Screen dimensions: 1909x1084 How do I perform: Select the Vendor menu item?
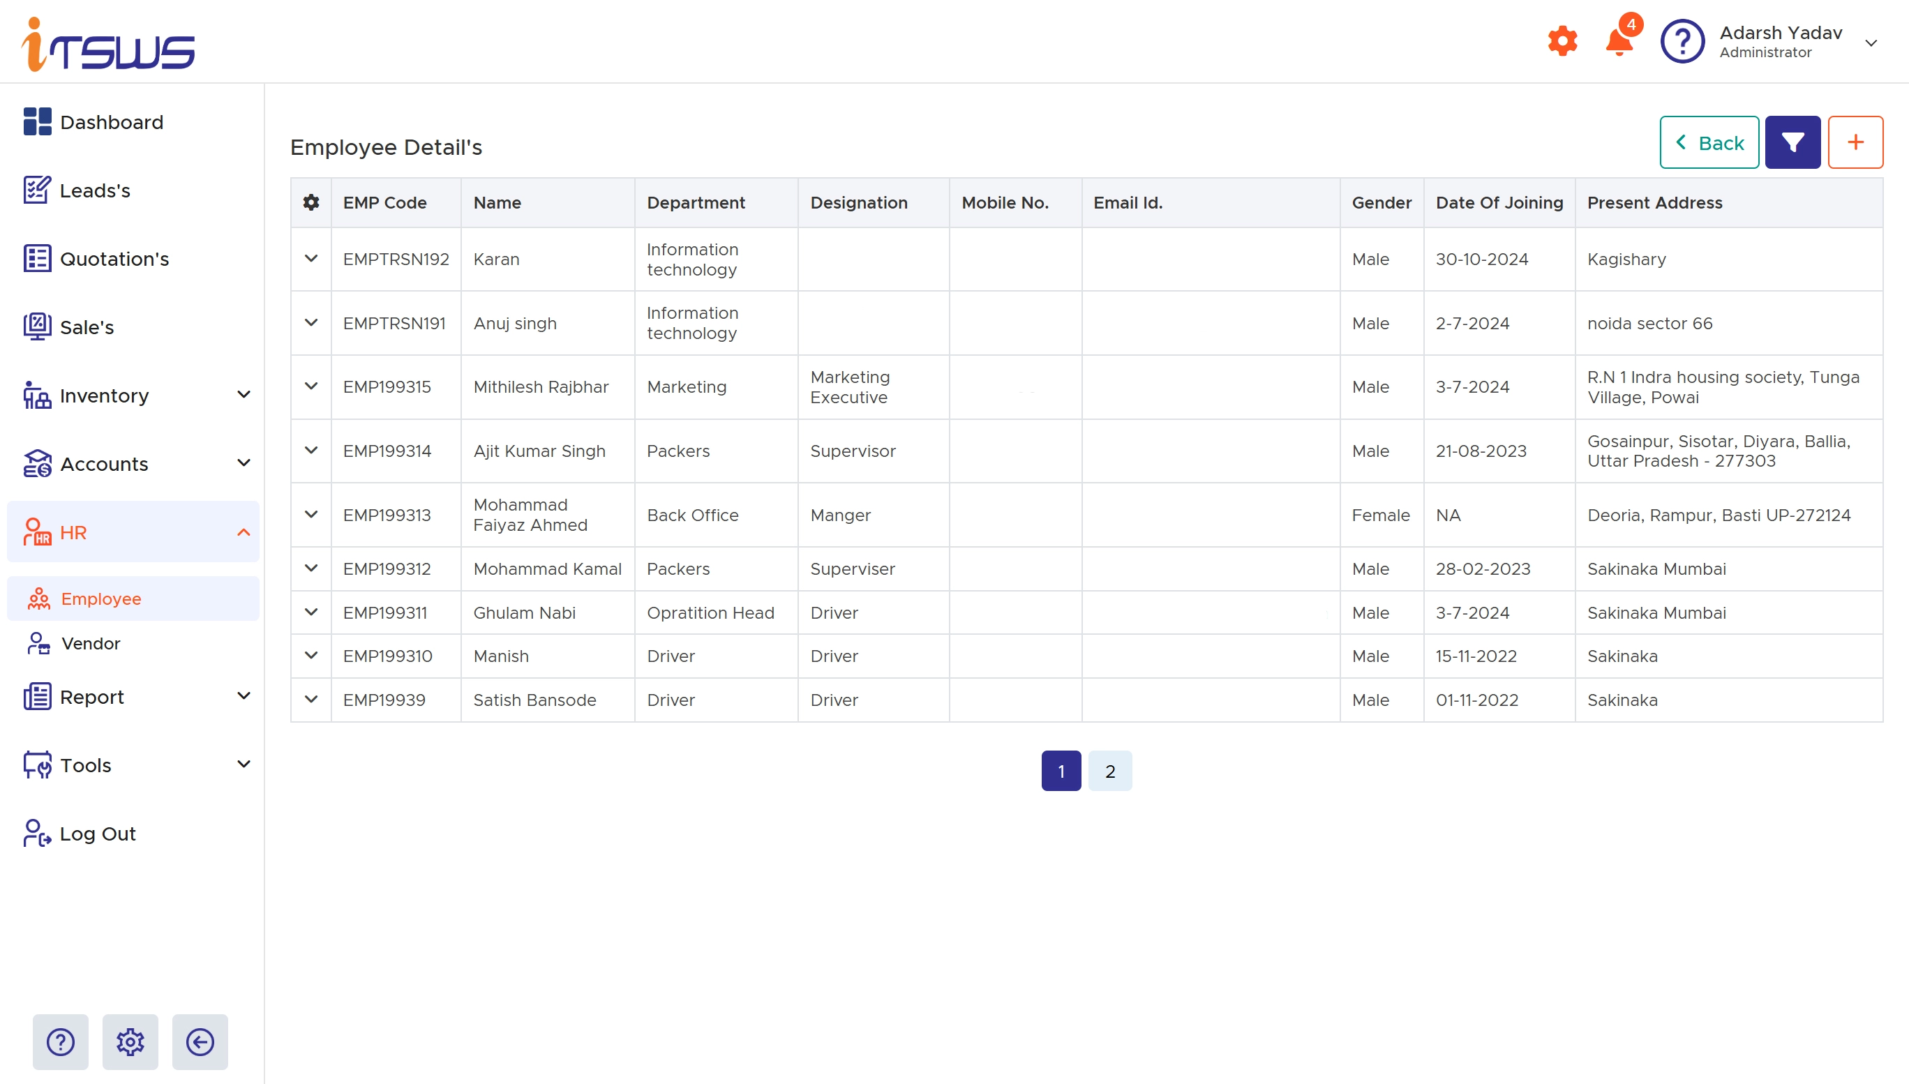click(x=90, y=643)
